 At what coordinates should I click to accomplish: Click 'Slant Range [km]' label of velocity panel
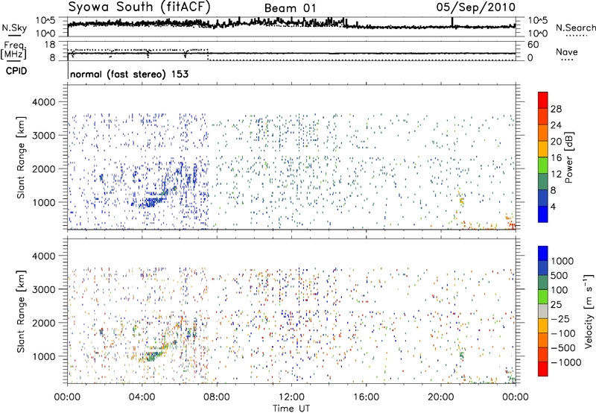tap(21, 312)
